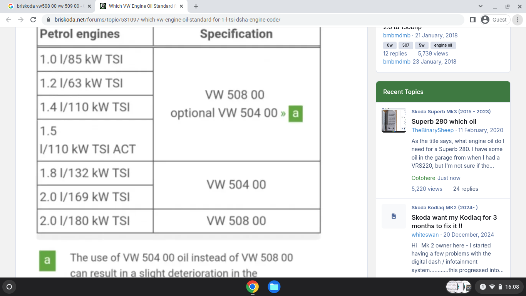Image resolution: width=526 pixels, height=296 pixels.
Task: Click the '12 replies' count
Action: point(395,54)
